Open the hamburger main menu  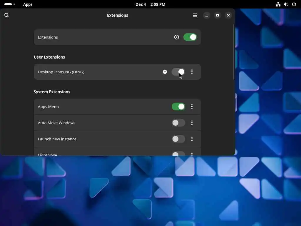(x=195, y=15)
